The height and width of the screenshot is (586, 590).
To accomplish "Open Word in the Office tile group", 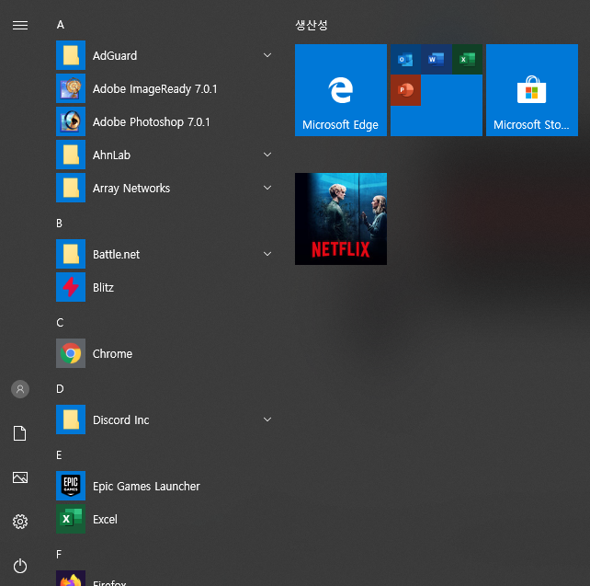I will point(437,59).
